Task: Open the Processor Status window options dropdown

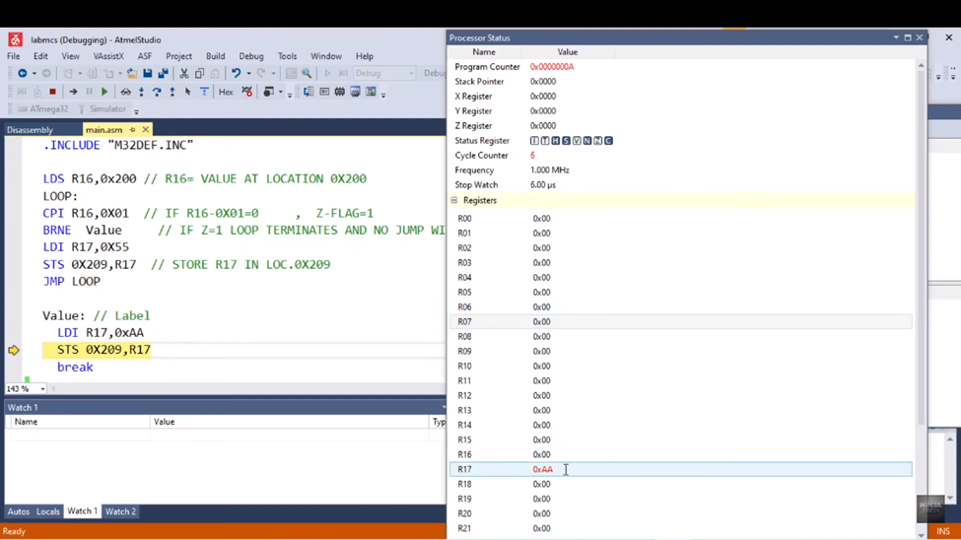Action: (896, 38)
